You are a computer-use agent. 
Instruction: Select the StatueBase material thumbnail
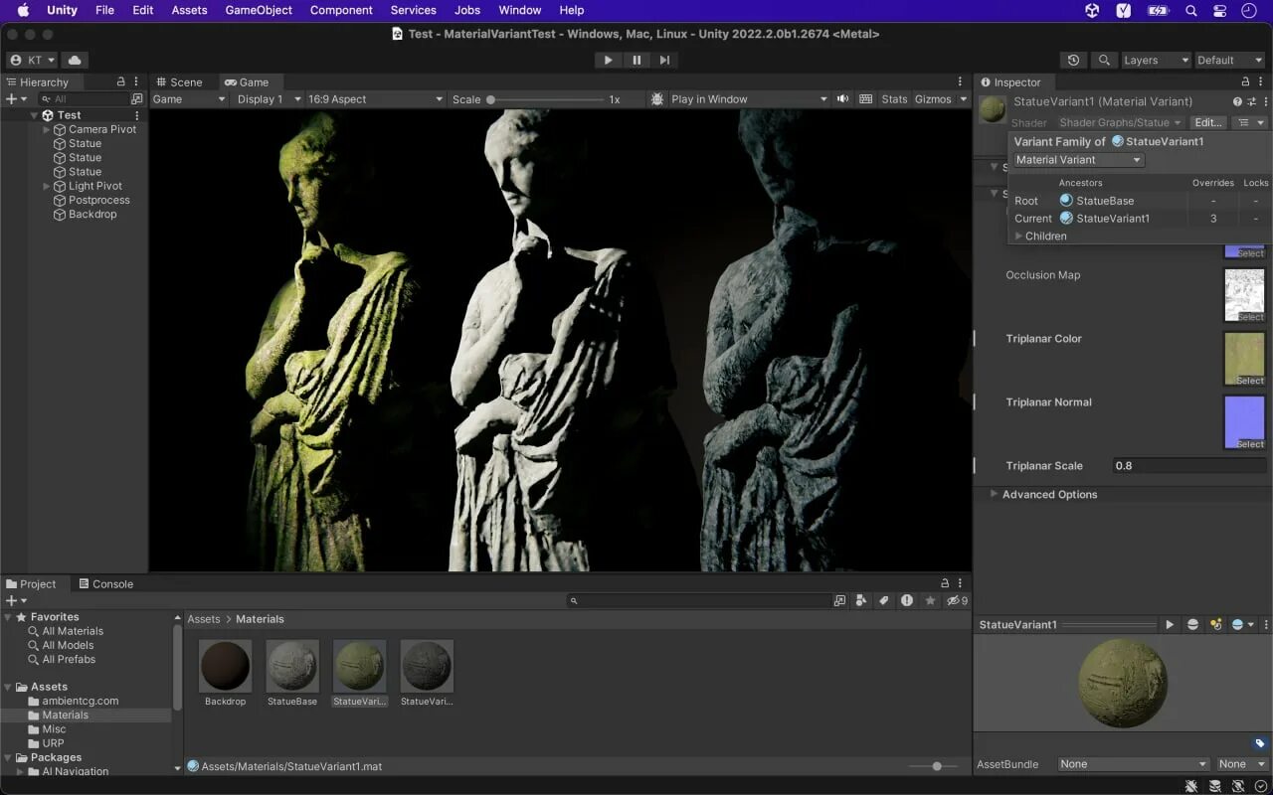tap(292, 666)
